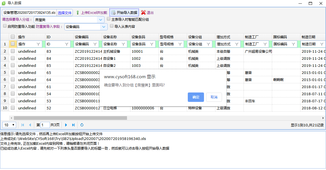Click the 设备名称 column header

click(110, 37)
